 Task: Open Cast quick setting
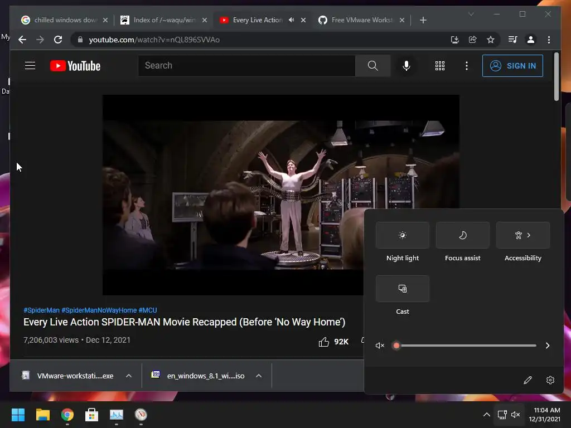pyautogui.click(x=403, y=289)
